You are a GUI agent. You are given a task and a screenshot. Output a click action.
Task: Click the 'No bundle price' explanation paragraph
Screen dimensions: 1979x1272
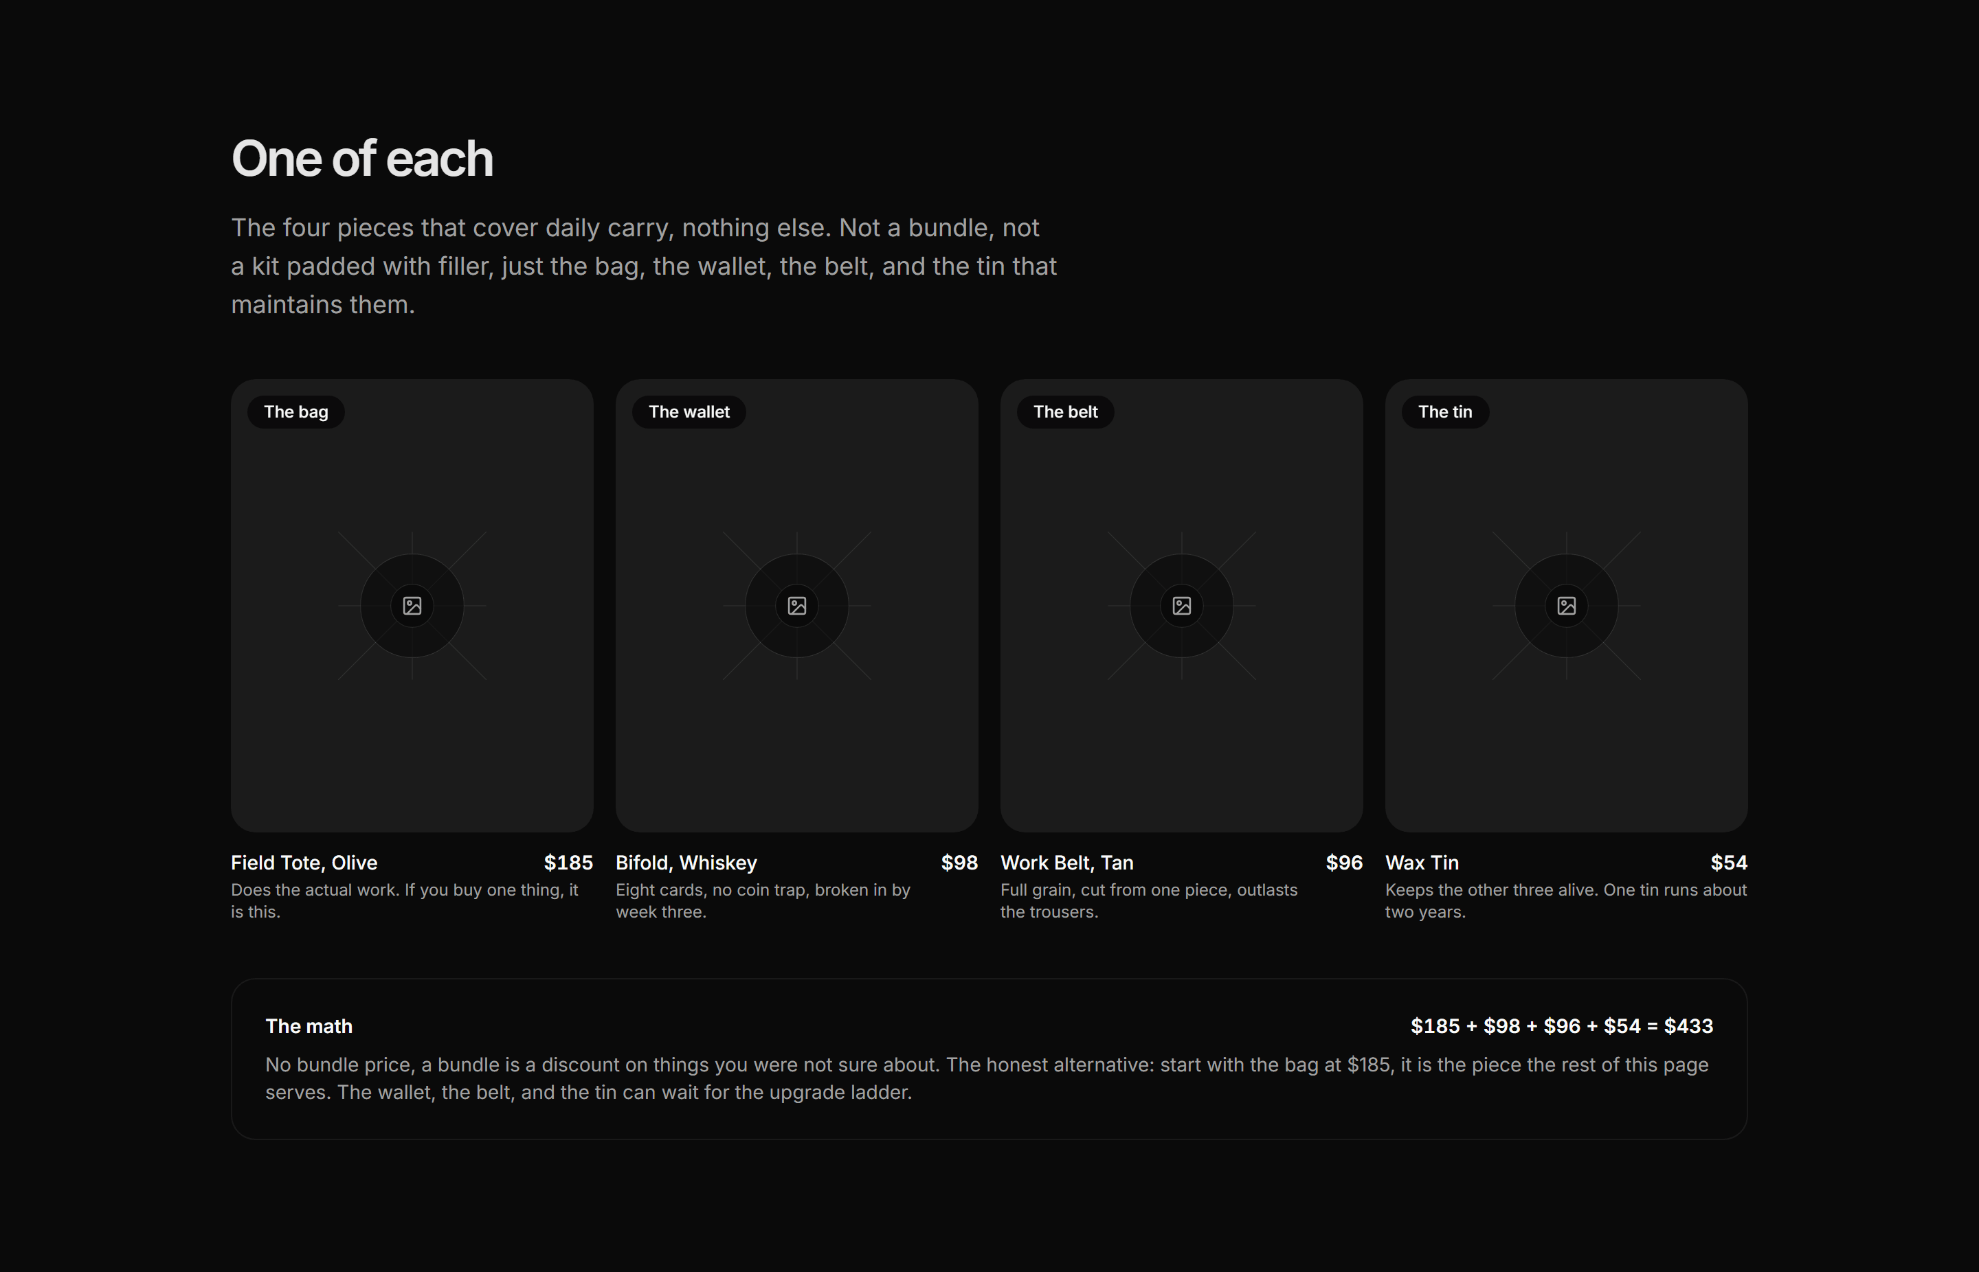[x=987, y=1078]
